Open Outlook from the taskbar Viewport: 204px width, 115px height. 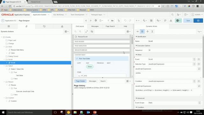point(88,112)
